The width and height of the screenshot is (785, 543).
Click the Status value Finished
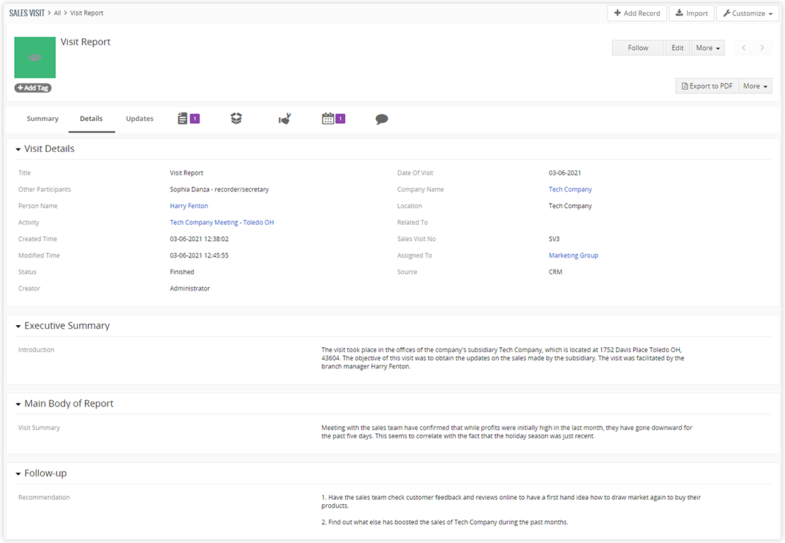click(x=182, y=271)
